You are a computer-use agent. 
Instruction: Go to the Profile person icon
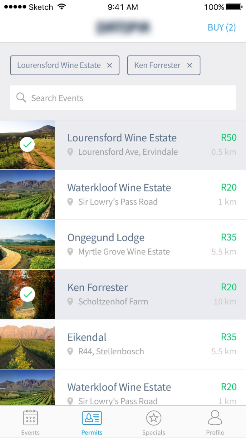tap(215, 418)
